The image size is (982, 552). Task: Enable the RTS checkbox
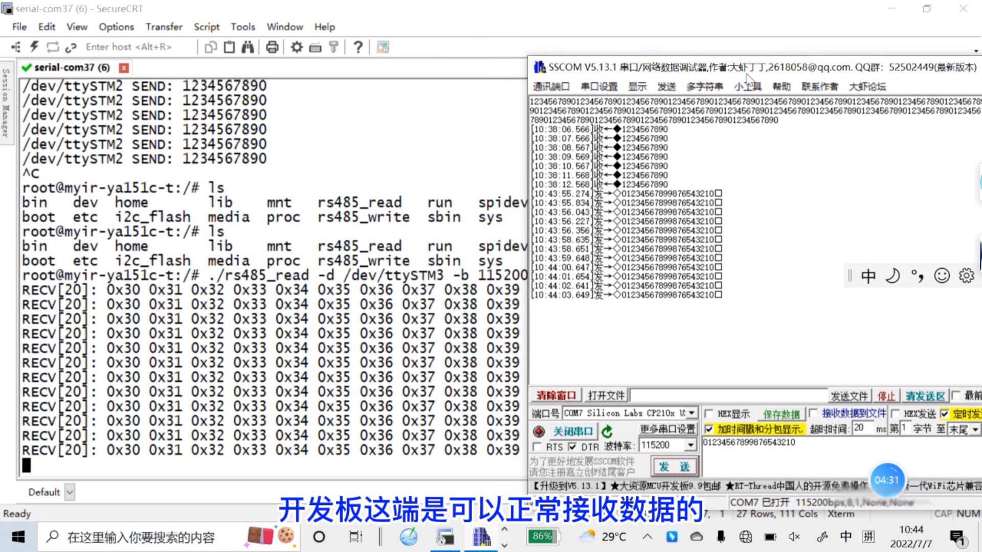pos(537,447)
